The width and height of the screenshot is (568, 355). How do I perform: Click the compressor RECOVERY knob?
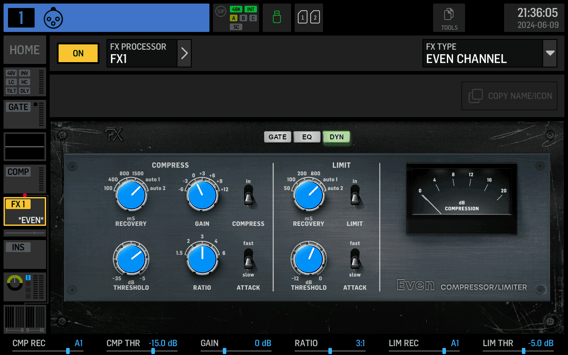click(x=131, y=195)
